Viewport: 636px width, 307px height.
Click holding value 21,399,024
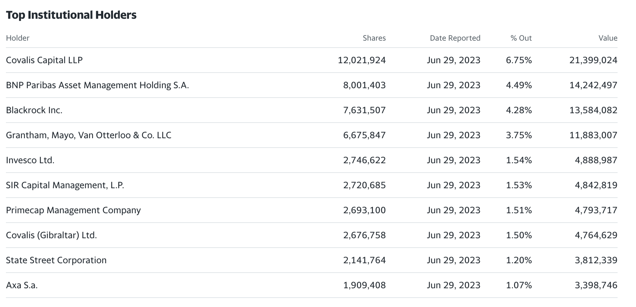point(593,60)
